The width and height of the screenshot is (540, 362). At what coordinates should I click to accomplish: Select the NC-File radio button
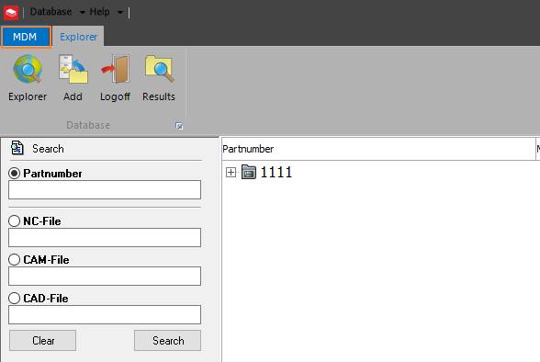pyautogui.click(x=14, y=221)
